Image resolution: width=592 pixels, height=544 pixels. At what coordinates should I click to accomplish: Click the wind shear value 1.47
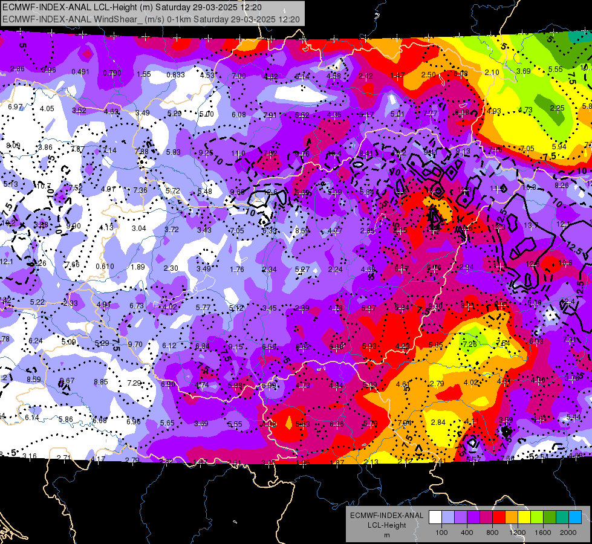click(397, 76)
